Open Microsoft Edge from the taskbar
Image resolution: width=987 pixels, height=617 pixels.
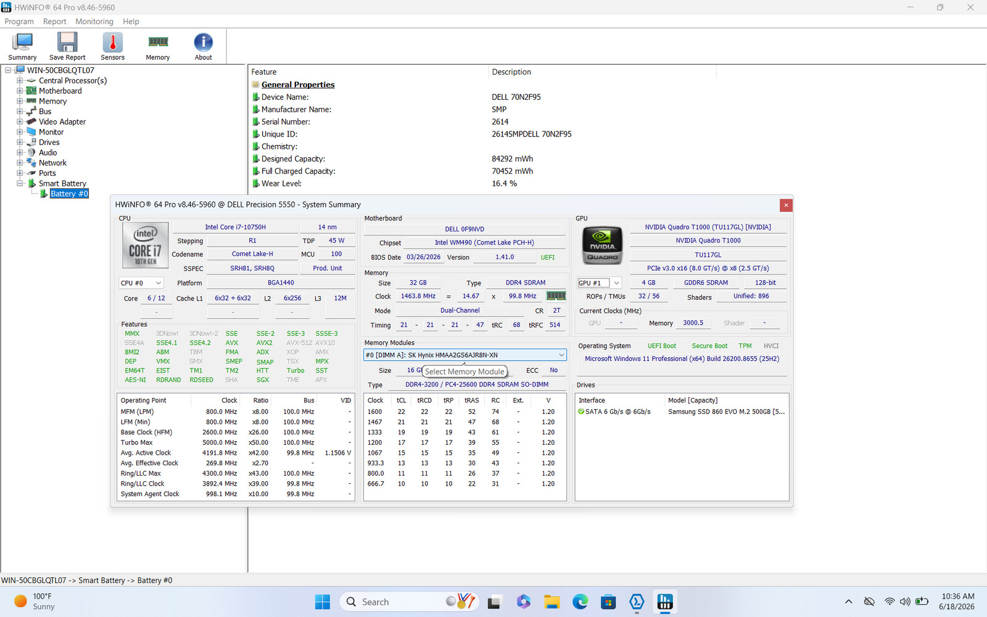pyautogui.click(x=580, y=602)
